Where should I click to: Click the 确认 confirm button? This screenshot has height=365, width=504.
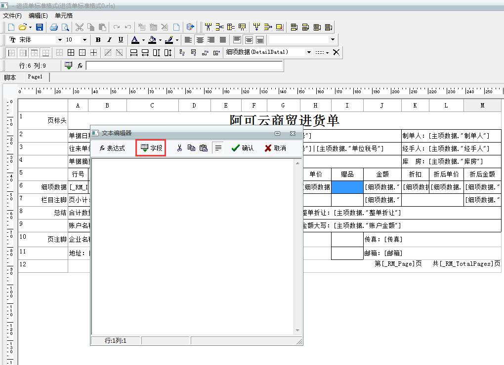tap(243, 148)
